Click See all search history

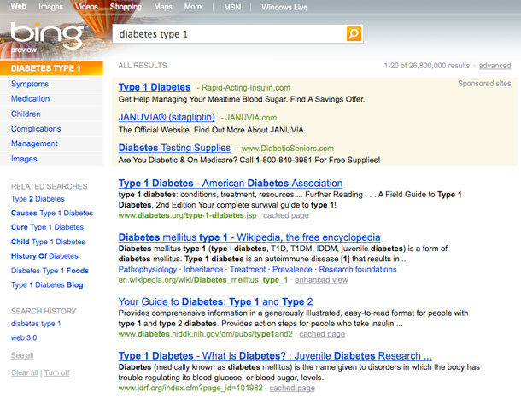(22, 355)
